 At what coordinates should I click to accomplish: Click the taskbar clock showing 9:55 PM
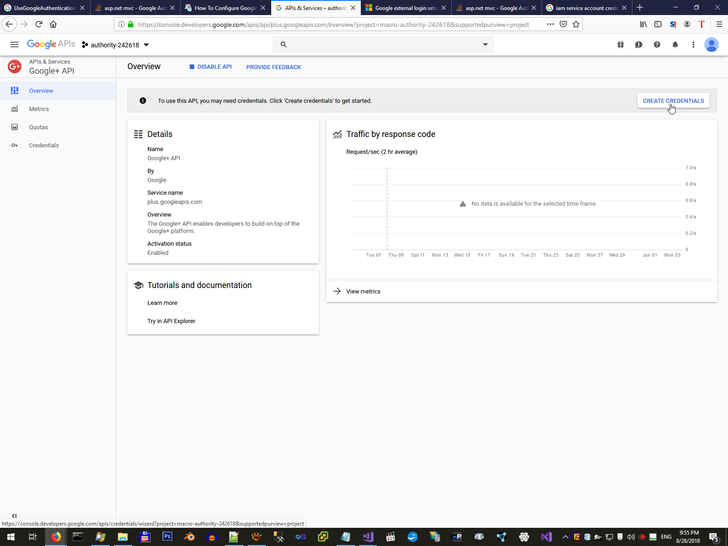tap(688, 537)
